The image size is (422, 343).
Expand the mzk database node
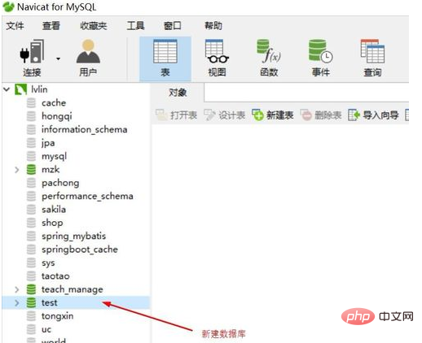pos(17,170)
